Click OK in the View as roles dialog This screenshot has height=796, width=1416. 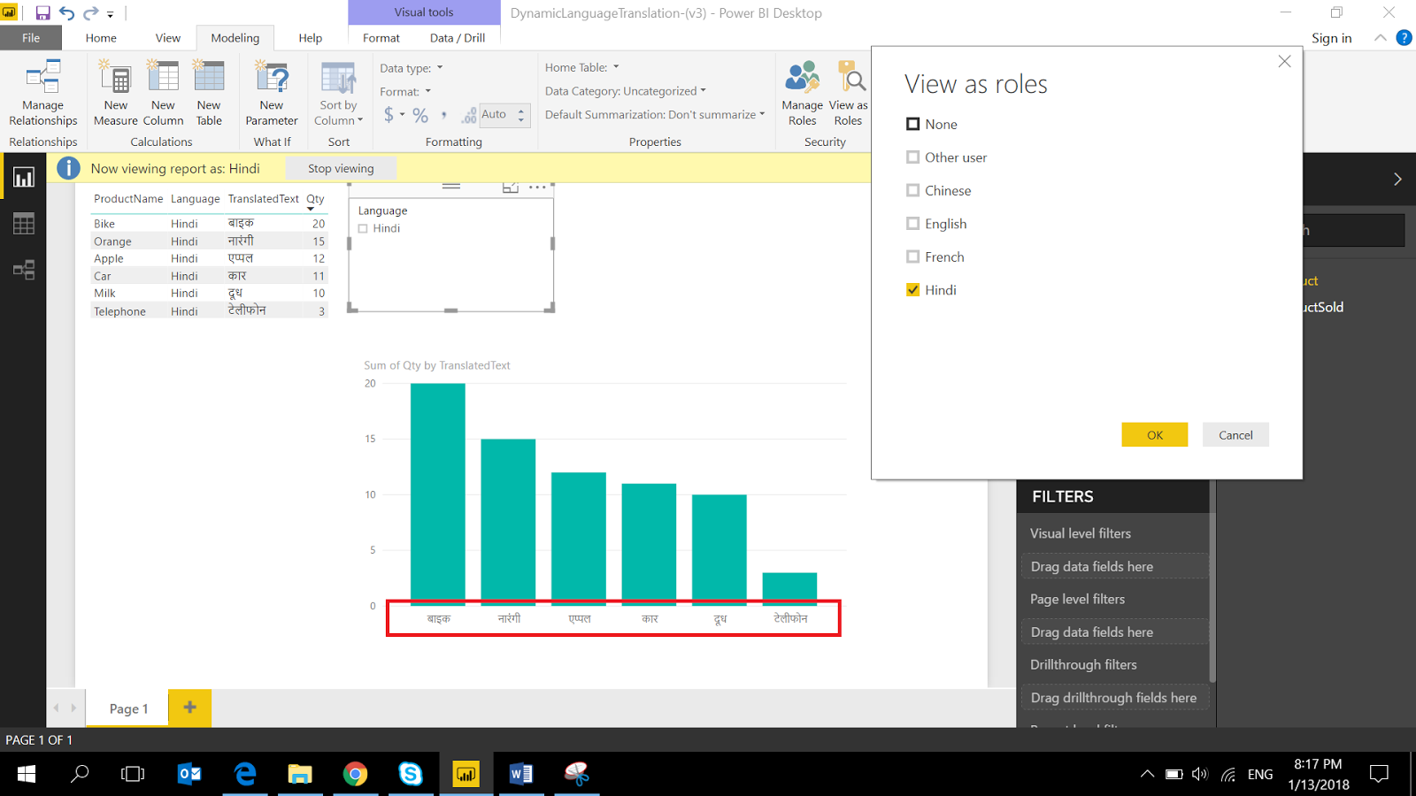click(x=1154, y=434)
